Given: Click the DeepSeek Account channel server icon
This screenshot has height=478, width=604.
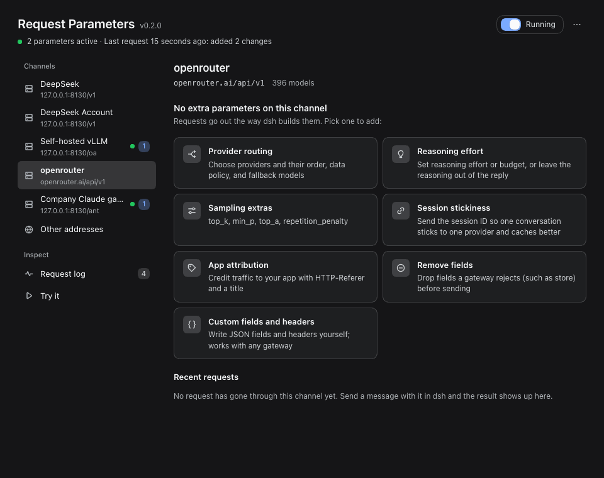Looking at the screenshot, I should tap(29, 118).
